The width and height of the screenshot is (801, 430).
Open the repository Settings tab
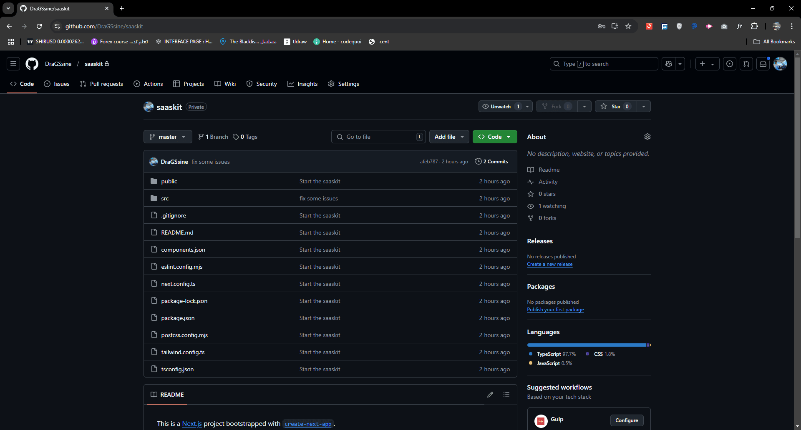(344, 84)
